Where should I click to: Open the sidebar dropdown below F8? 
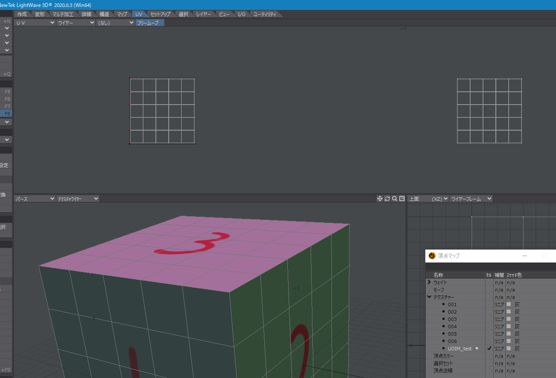point(6,122)
